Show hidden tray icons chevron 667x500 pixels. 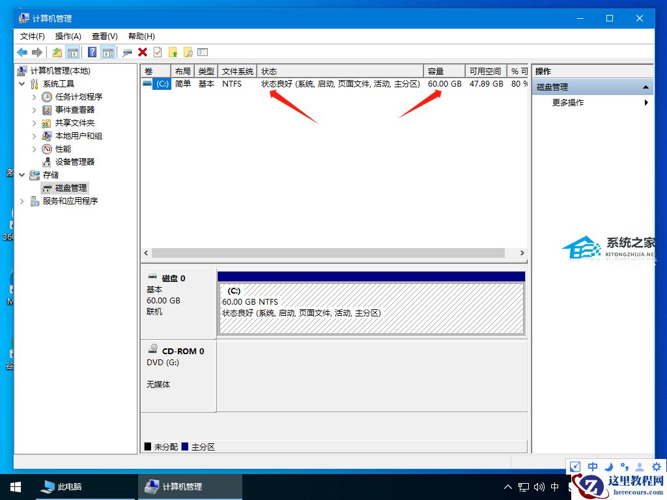508,487
